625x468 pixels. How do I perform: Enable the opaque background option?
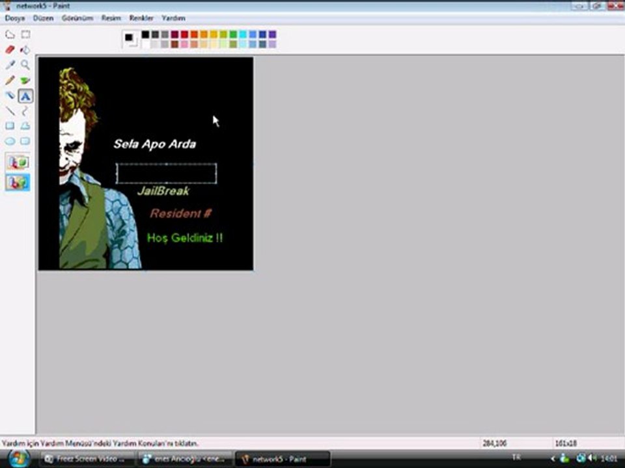click(18, 162)
